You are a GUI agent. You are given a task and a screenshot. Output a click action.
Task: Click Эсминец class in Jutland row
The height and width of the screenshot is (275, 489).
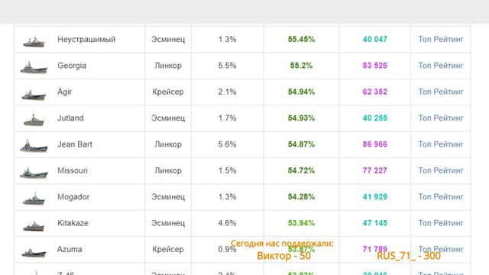tap(168, 118)
